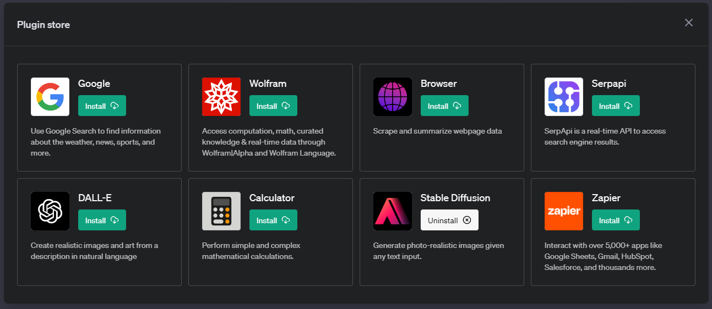
Task: Uninstall the Stable Diffusion plugin
Action: pos(449,220)
